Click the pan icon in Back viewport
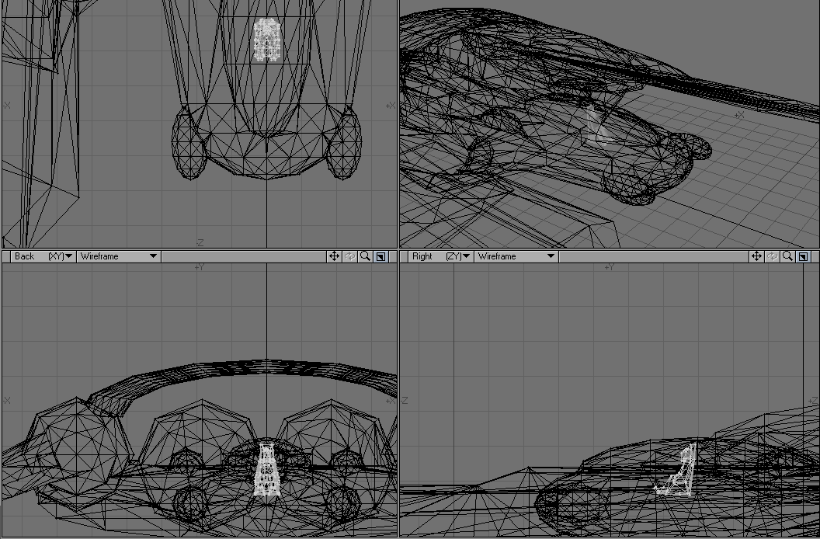The height and width of the screenshot is (539, 820). (x=334, y=256)
